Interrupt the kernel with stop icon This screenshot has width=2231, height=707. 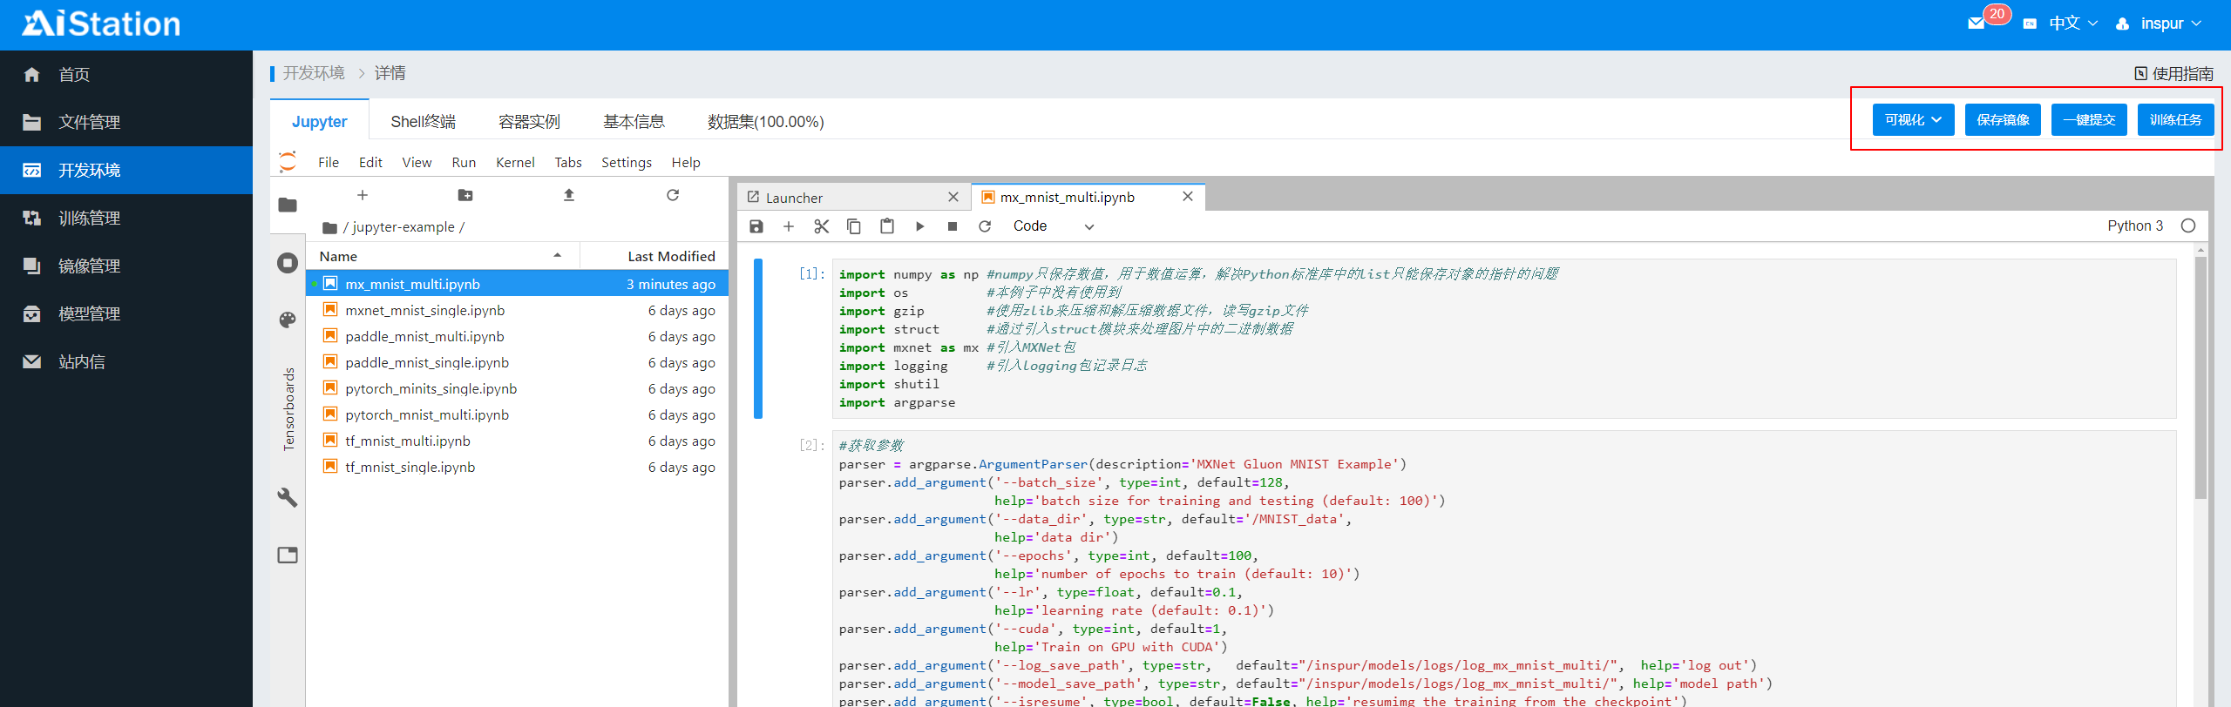pos(952,226)
